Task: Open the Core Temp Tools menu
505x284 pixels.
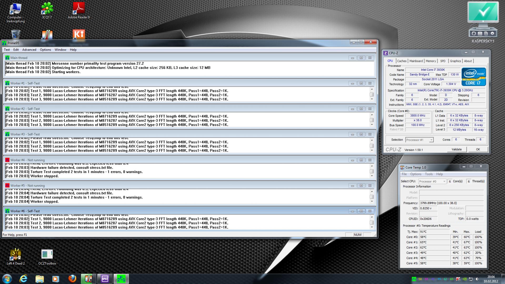Action: point(429,174)
